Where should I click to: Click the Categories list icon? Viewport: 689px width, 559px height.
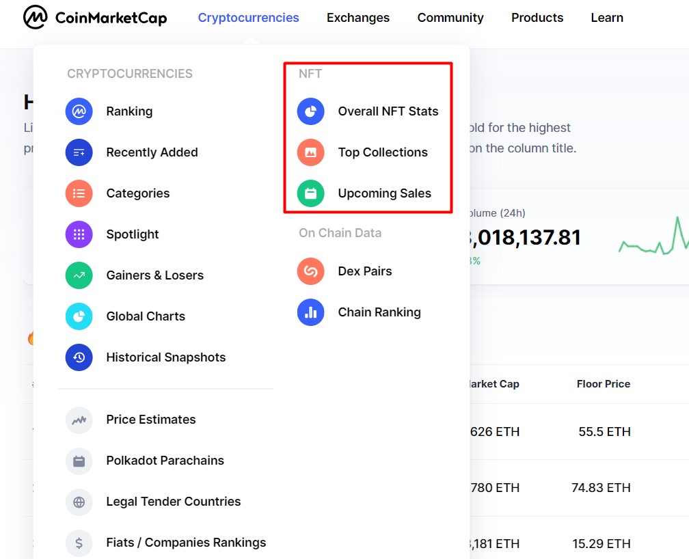[79, 193]
